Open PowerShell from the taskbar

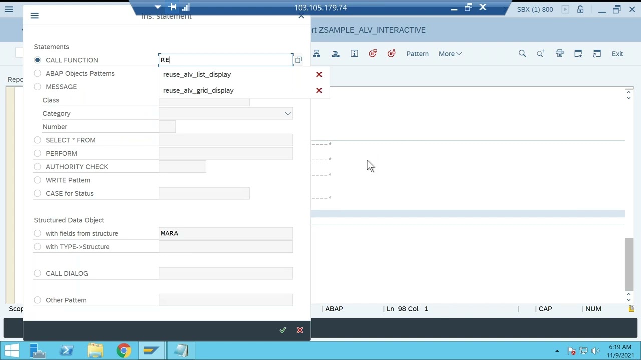click(67, 351)
